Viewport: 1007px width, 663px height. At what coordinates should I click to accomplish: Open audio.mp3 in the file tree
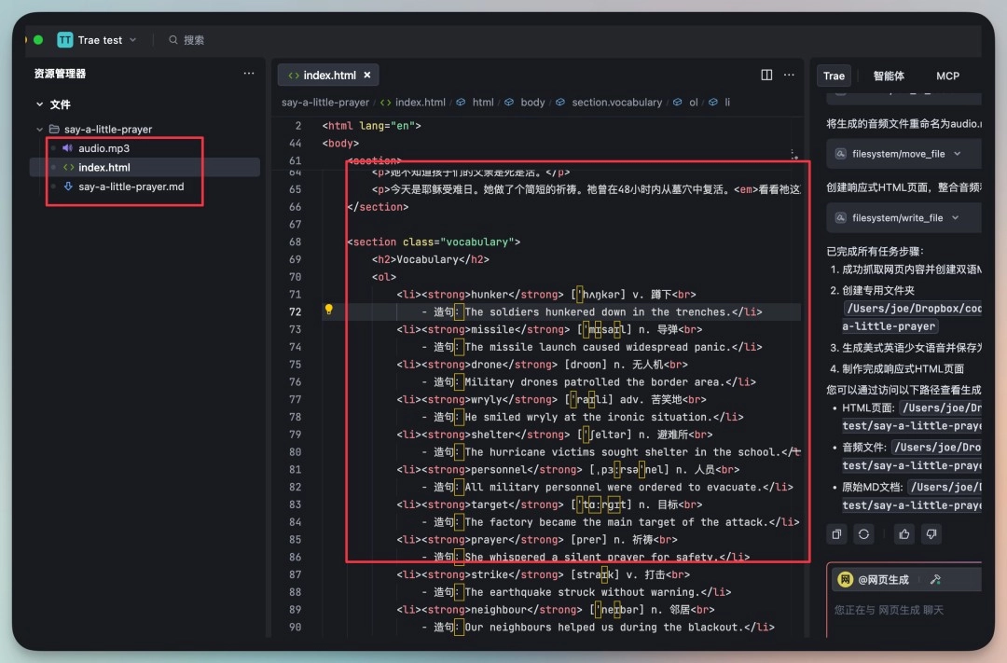(104, 148)
